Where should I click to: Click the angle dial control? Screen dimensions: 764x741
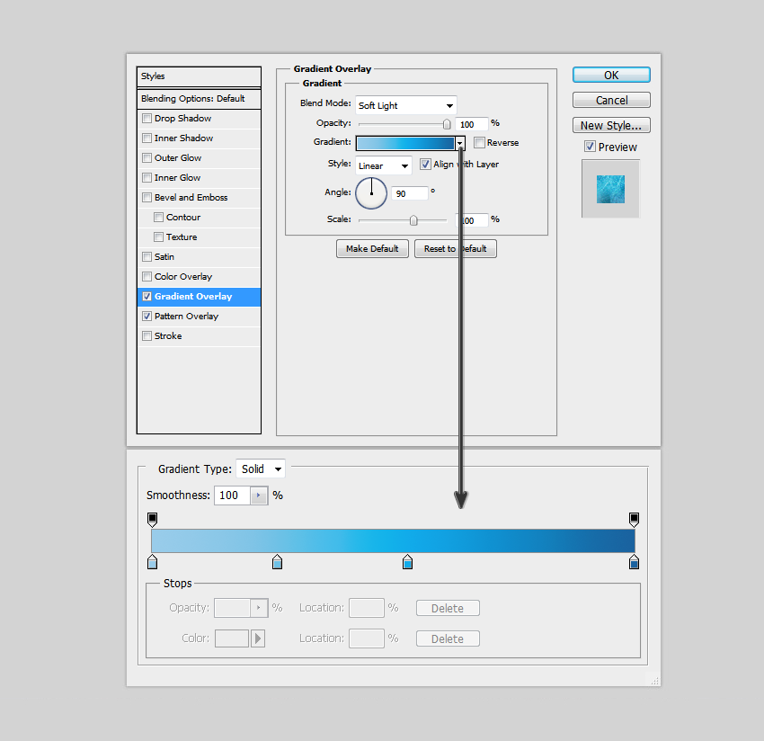point(371,193)
